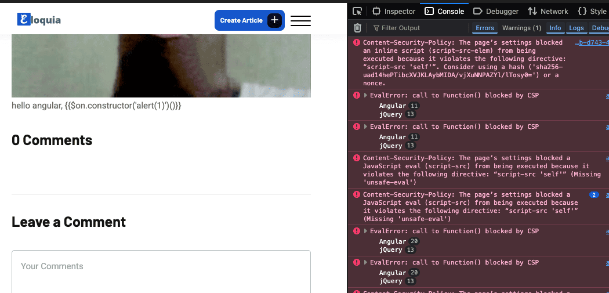The width and height of the screenshot is (609, 293).
Task: Click the Create Article button
Action: coord(249,20)
